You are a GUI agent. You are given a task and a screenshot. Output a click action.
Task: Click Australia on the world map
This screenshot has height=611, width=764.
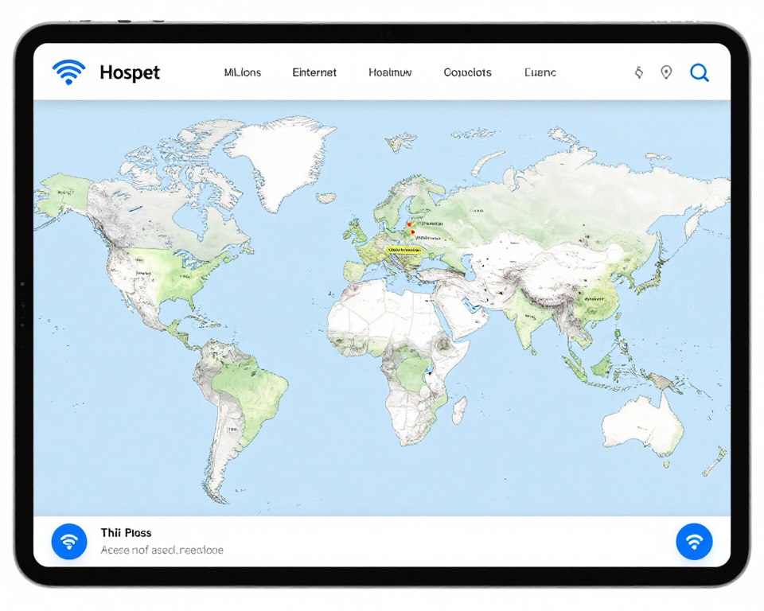tap(643, 422)
